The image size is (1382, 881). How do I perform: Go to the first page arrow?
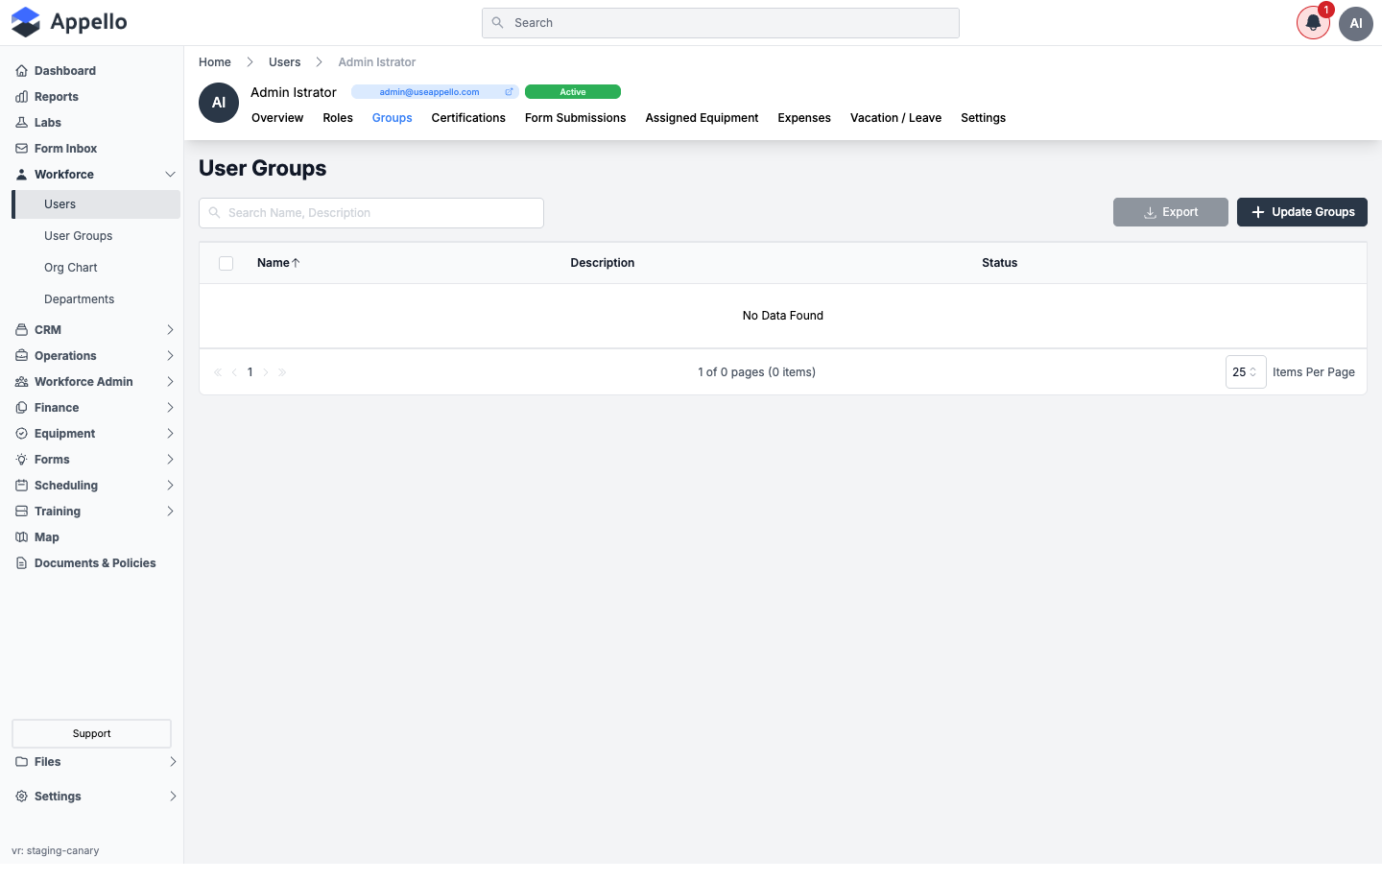click(x=218, y=372)
